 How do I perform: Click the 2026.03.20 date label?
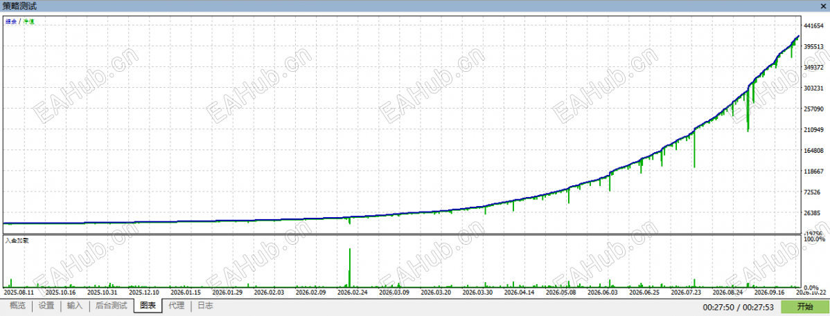[436, 292]
